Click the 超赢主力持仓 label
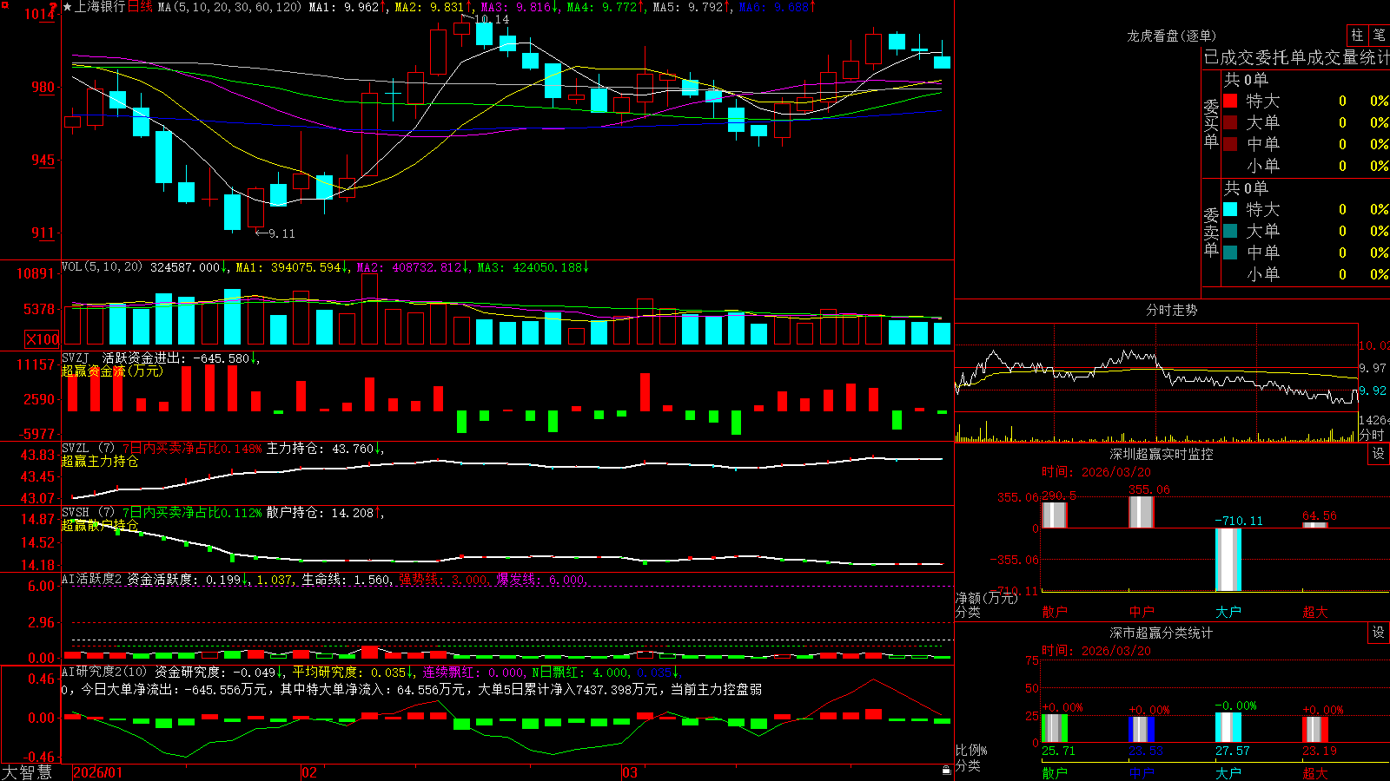Screen dimensions: 1390x781 (x=100, y=462)
